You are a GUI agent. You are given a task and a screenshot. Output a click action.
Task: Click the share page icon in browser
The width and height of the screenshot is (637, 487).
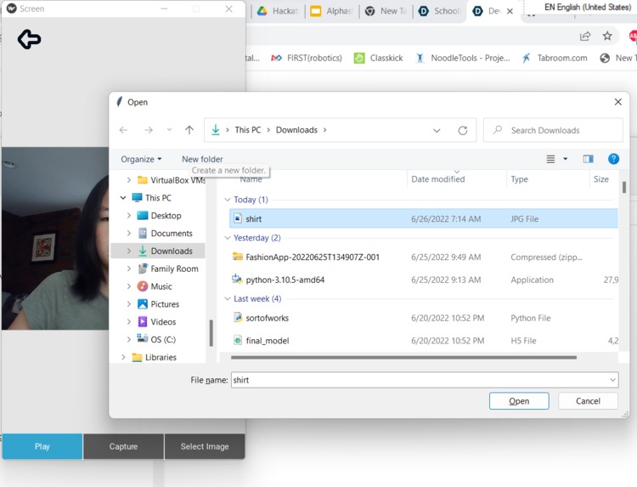click(585, 37)
